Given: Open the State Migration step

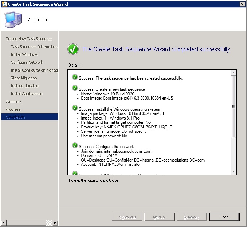Looking at the screenshot, I should click(23, 78).
